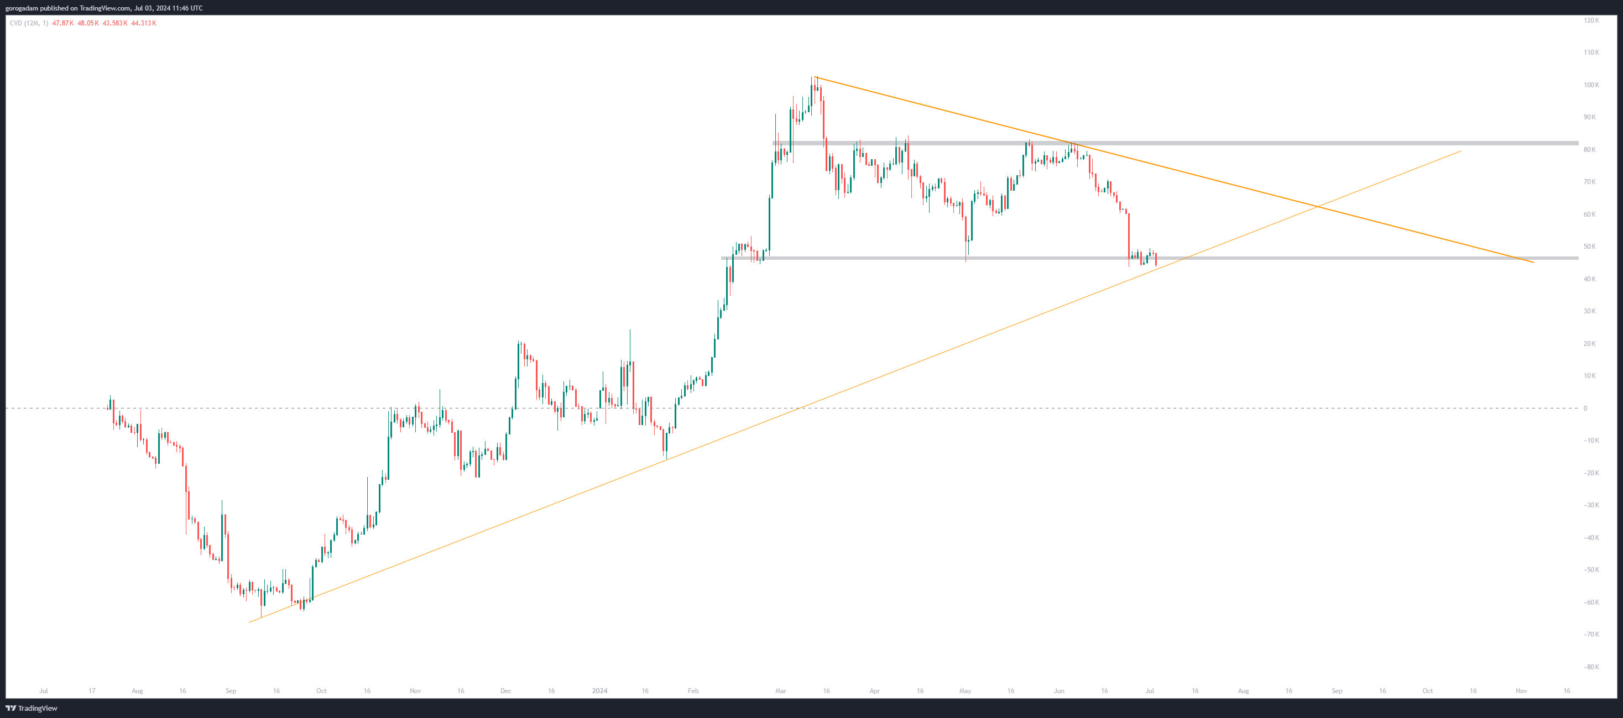Click the 120K label on the price axis
The height and width of the screenshot is (718, 1623).
click(x=1591, y=20)
